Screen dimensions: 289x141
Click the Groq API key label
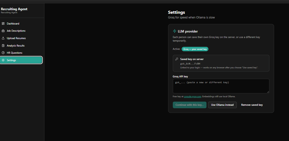(180, 77)
